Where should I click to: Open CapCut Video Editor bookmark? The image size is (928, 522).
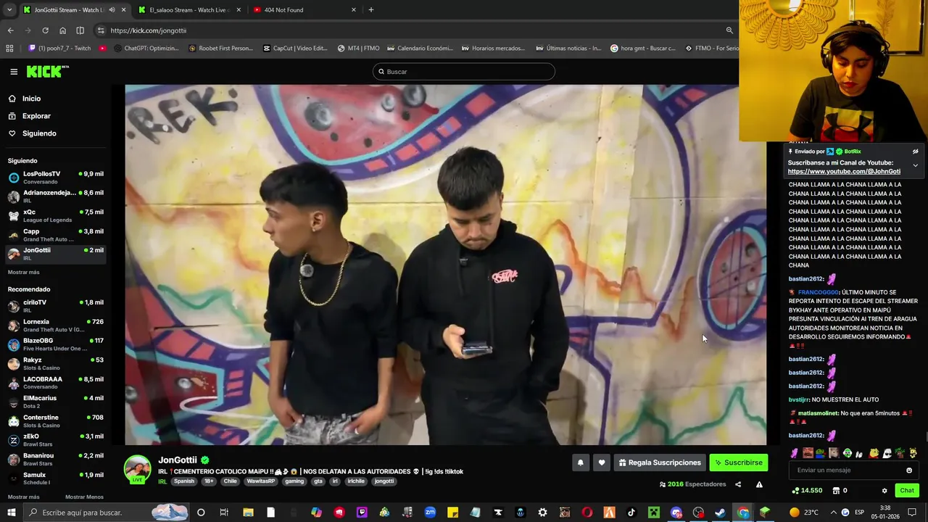295,49
